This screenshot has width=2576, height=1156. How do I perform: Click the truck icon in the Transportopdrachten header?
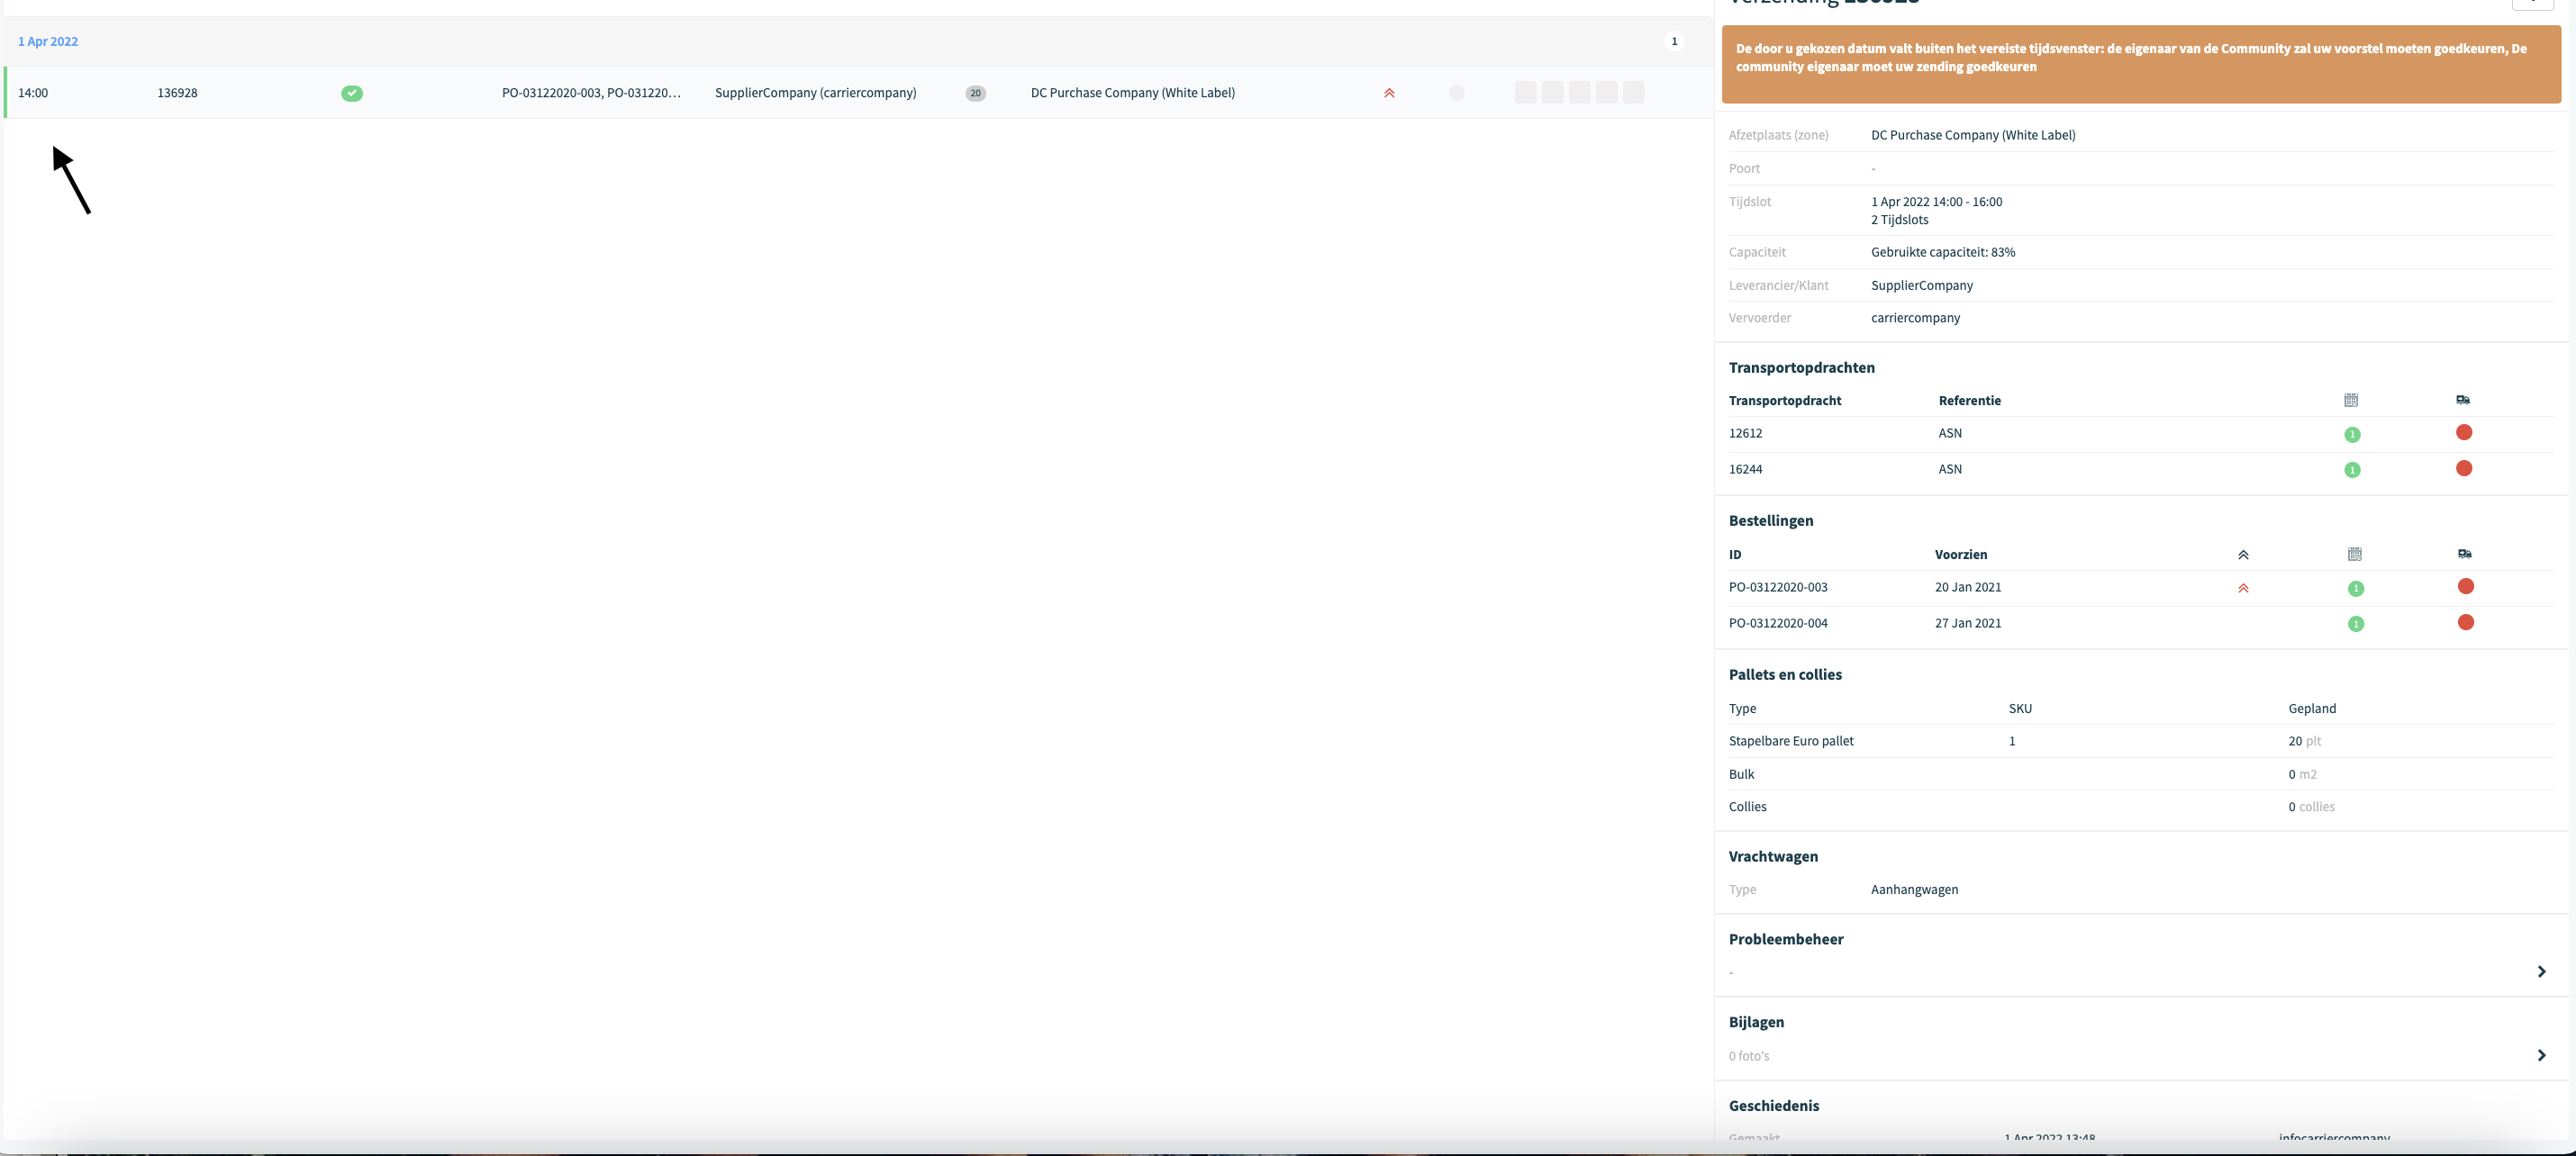tap(2463, 400)
